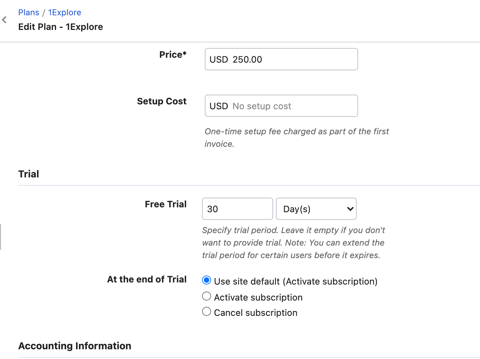Click the USD prefix in Price field
The image size is (480, 359).
[219, 59]
